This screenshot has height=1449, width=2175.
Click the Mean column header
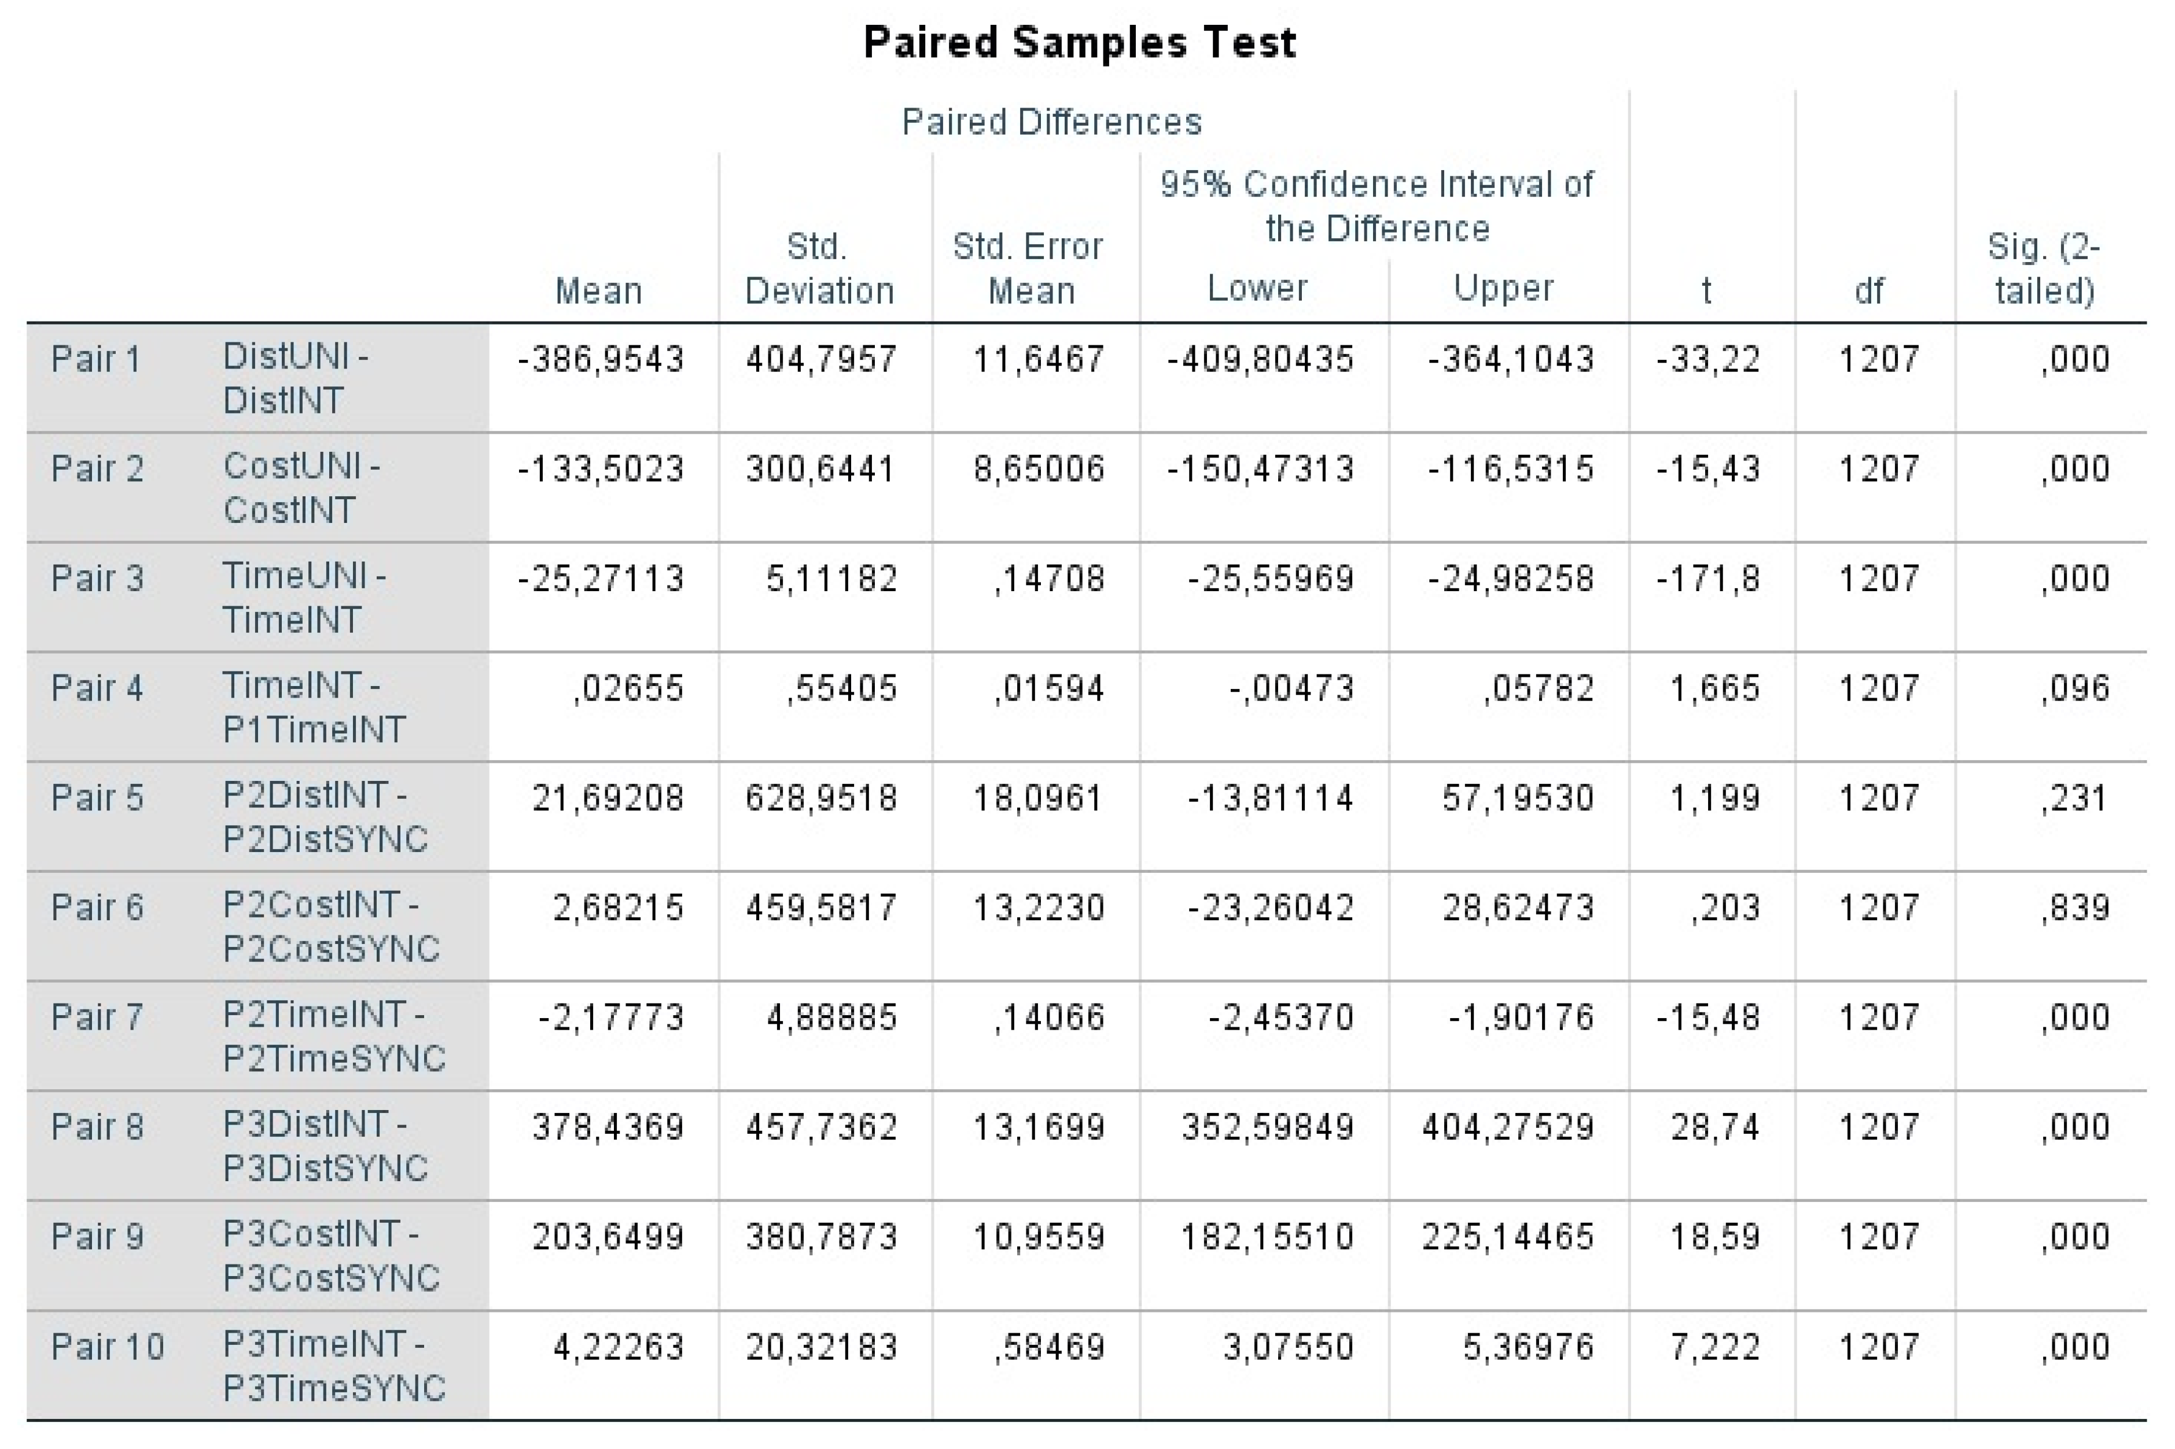click(x=598, y=291)
